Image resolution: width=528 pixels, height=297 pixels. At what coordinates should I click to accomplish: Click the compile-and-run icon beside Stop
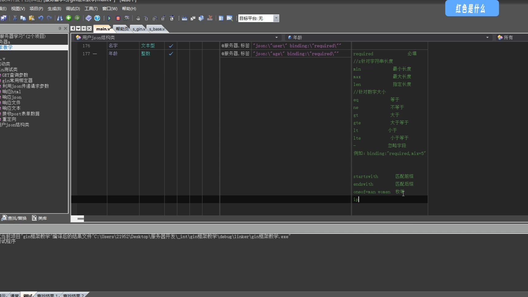coord(126,18)
